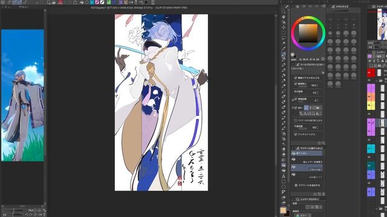Hide the red layer via its eye icon
This screenshot has width=387, height=217.
(x=369, y=73)
